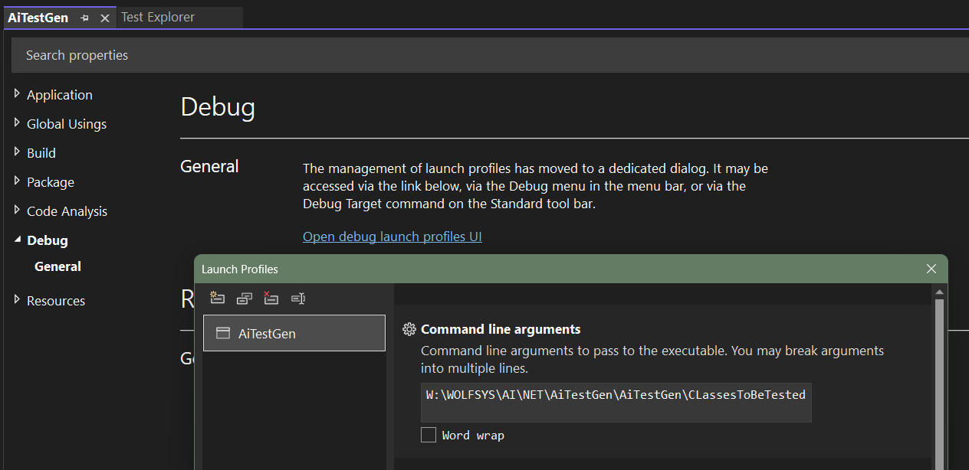Switch to the Test Explorer tab
Screen dimensions: 969x470
point(158,17)
